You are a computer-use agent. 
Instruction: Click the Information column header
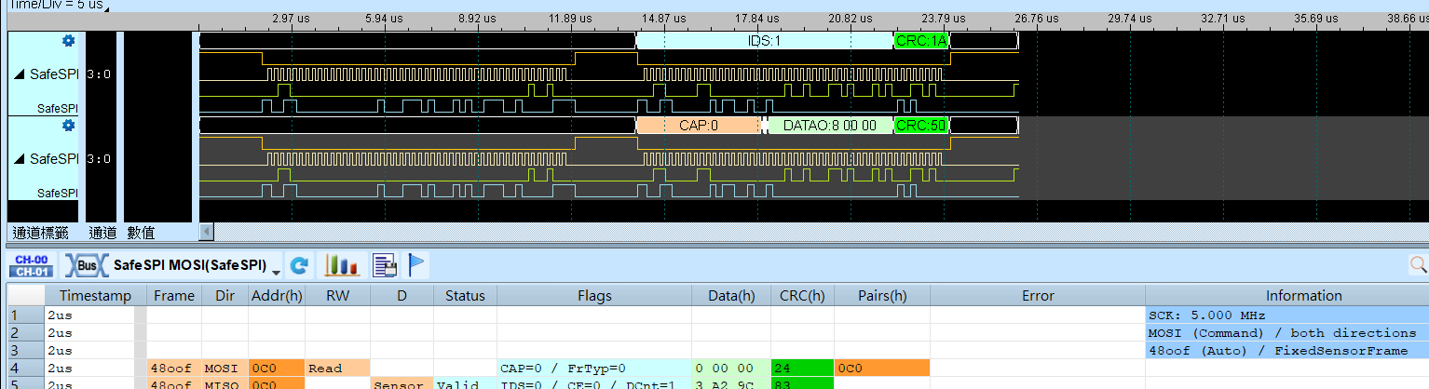tap(1302, 296)
